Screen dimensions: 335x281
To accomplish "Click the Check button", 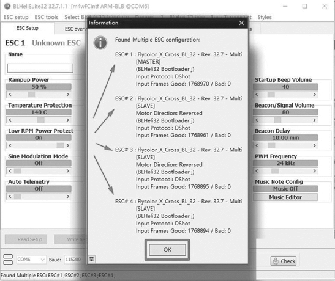I will pos(284,261).
